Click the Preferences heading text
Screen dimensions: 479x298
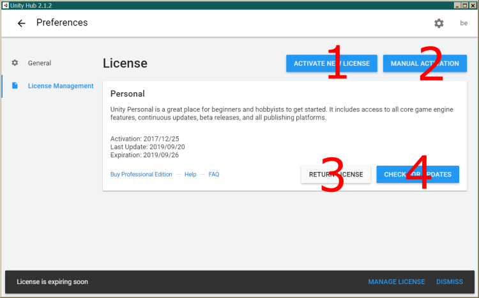62,22
